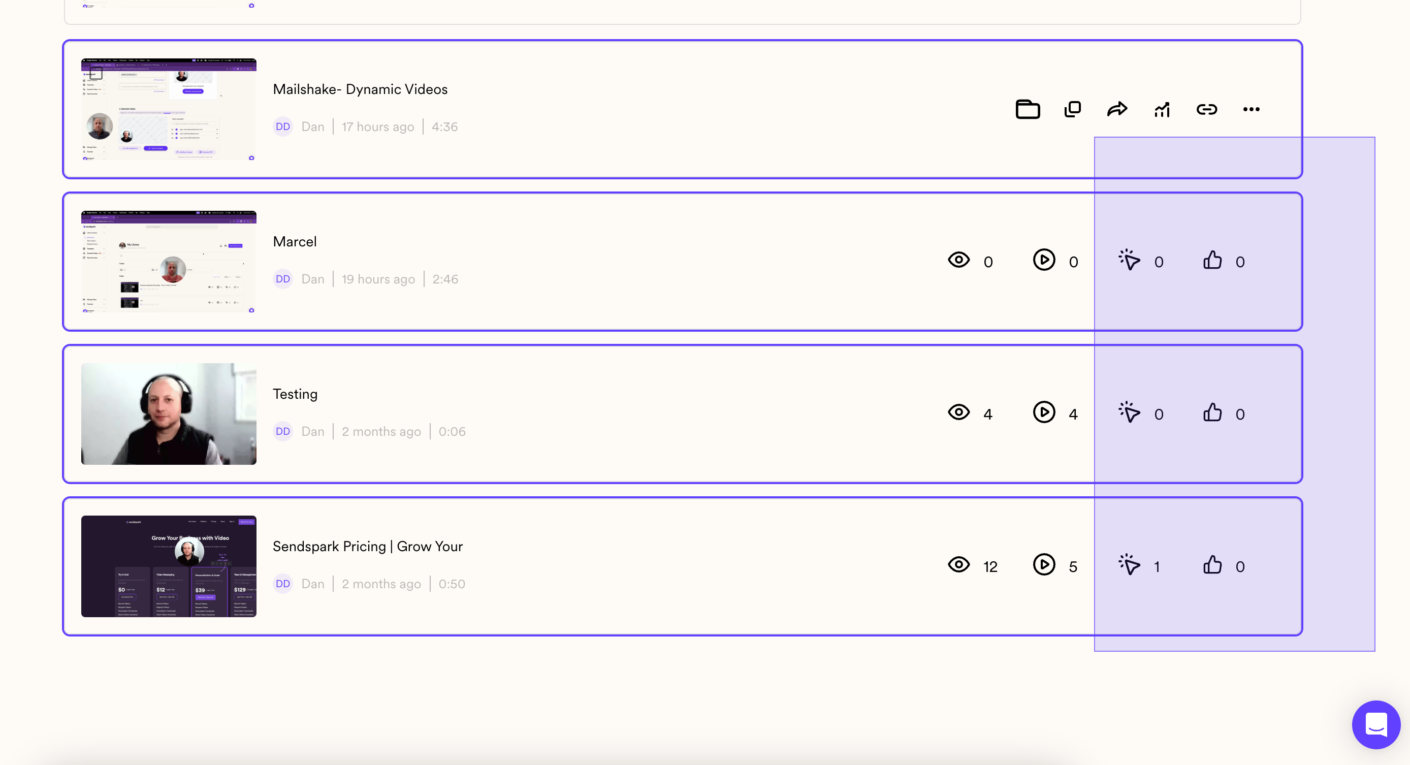The image size is (1410, 765).
Task: Click duration 4:36 on Mailshake row
Action: (x=444, y=126)
